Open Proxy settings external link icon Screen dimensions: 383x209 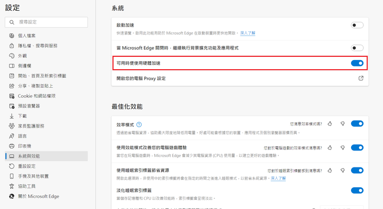point(361,78)
